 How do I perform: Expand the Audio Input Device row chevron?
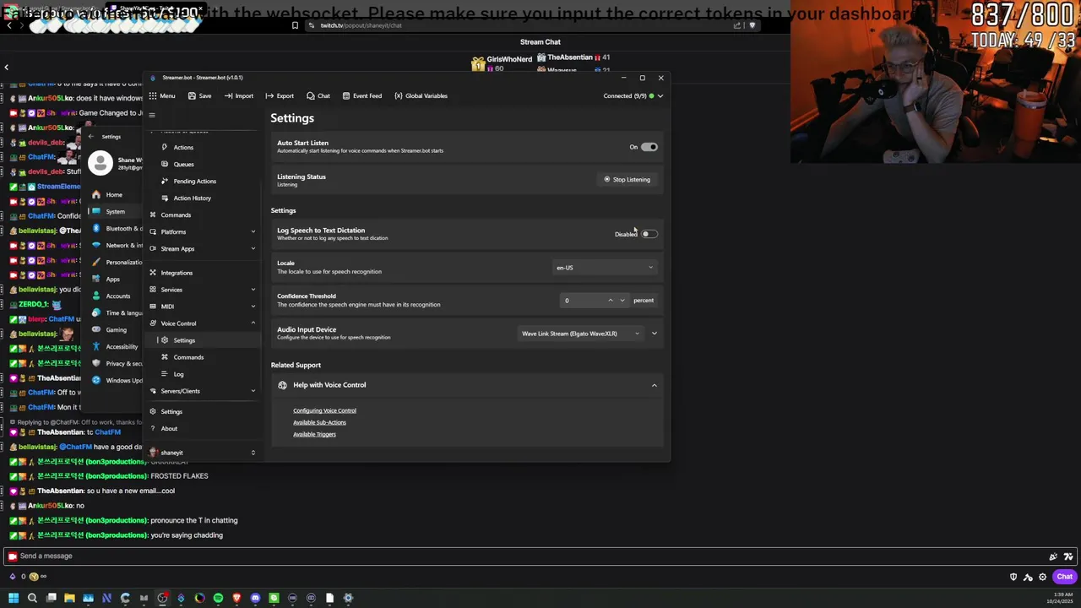tap(654, 334)
